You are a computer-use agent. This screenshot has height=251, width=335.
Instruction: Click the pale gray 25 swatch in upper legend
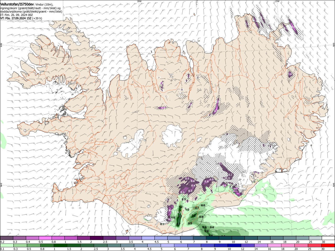tap(316, 238)
